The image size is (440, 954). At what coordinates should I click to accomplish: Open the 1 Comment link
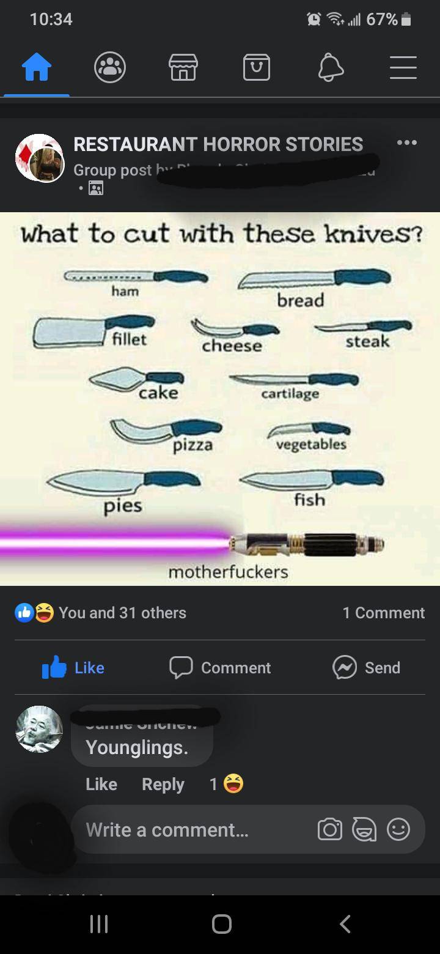383,613
